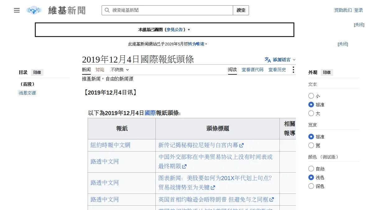Hide the 外观 appearance panel
This screenshot has width=373, height=210.
(327, 72)
